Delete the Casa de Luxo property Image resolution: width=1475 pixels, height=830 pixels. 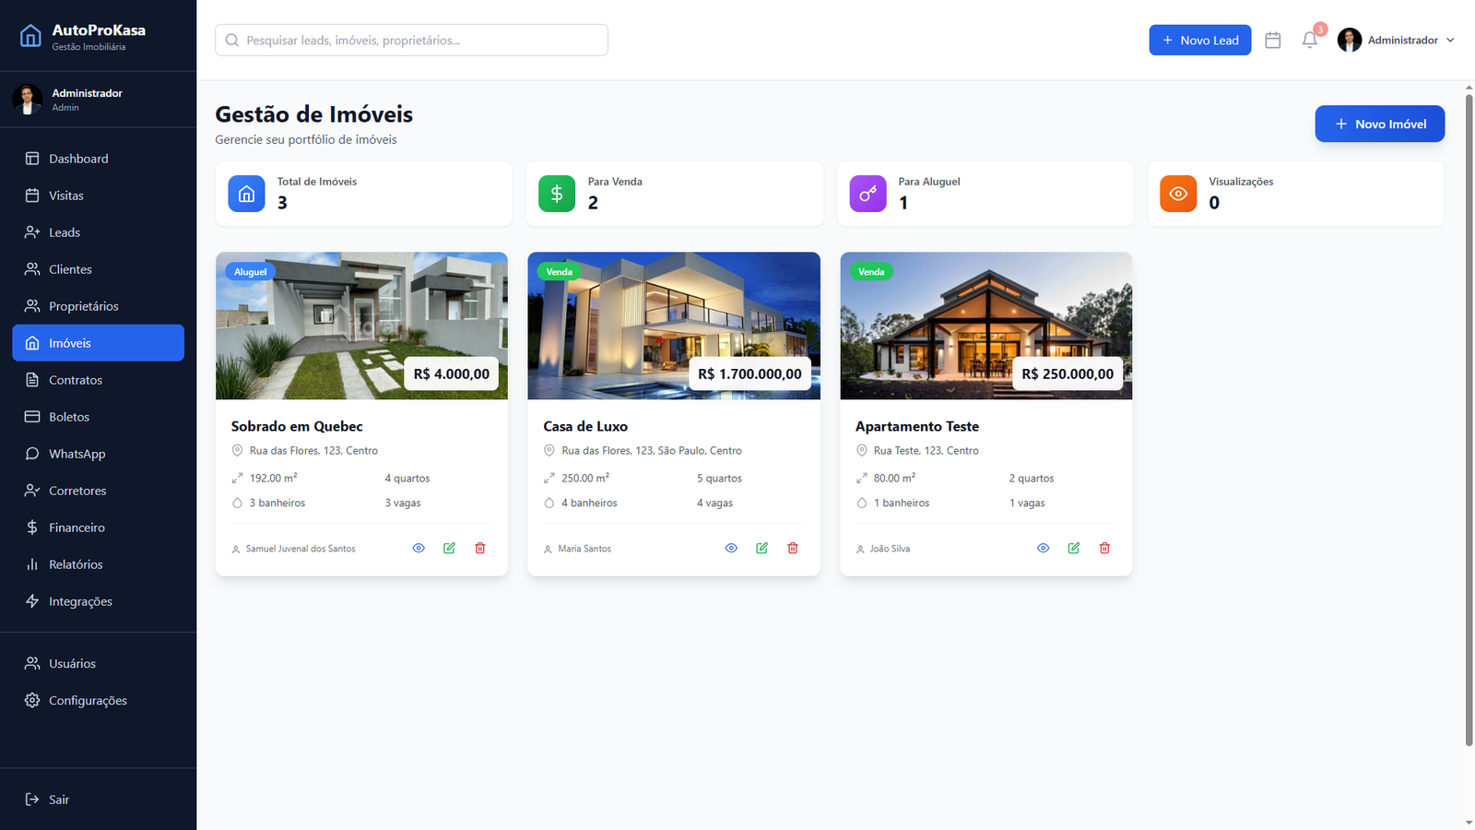click(x=792, y=548)
